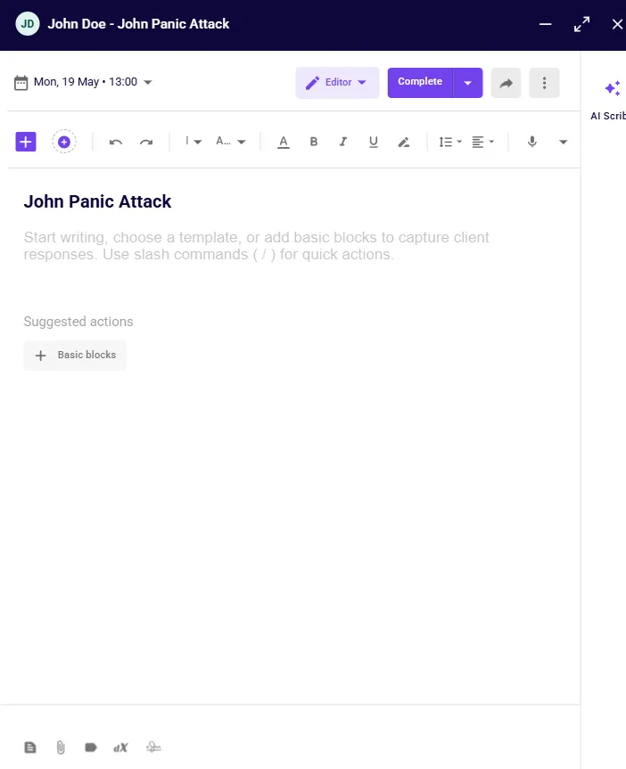Screen dimensions: 626x769
Task: Open the text alignment menu
Action: coord(482,142)
